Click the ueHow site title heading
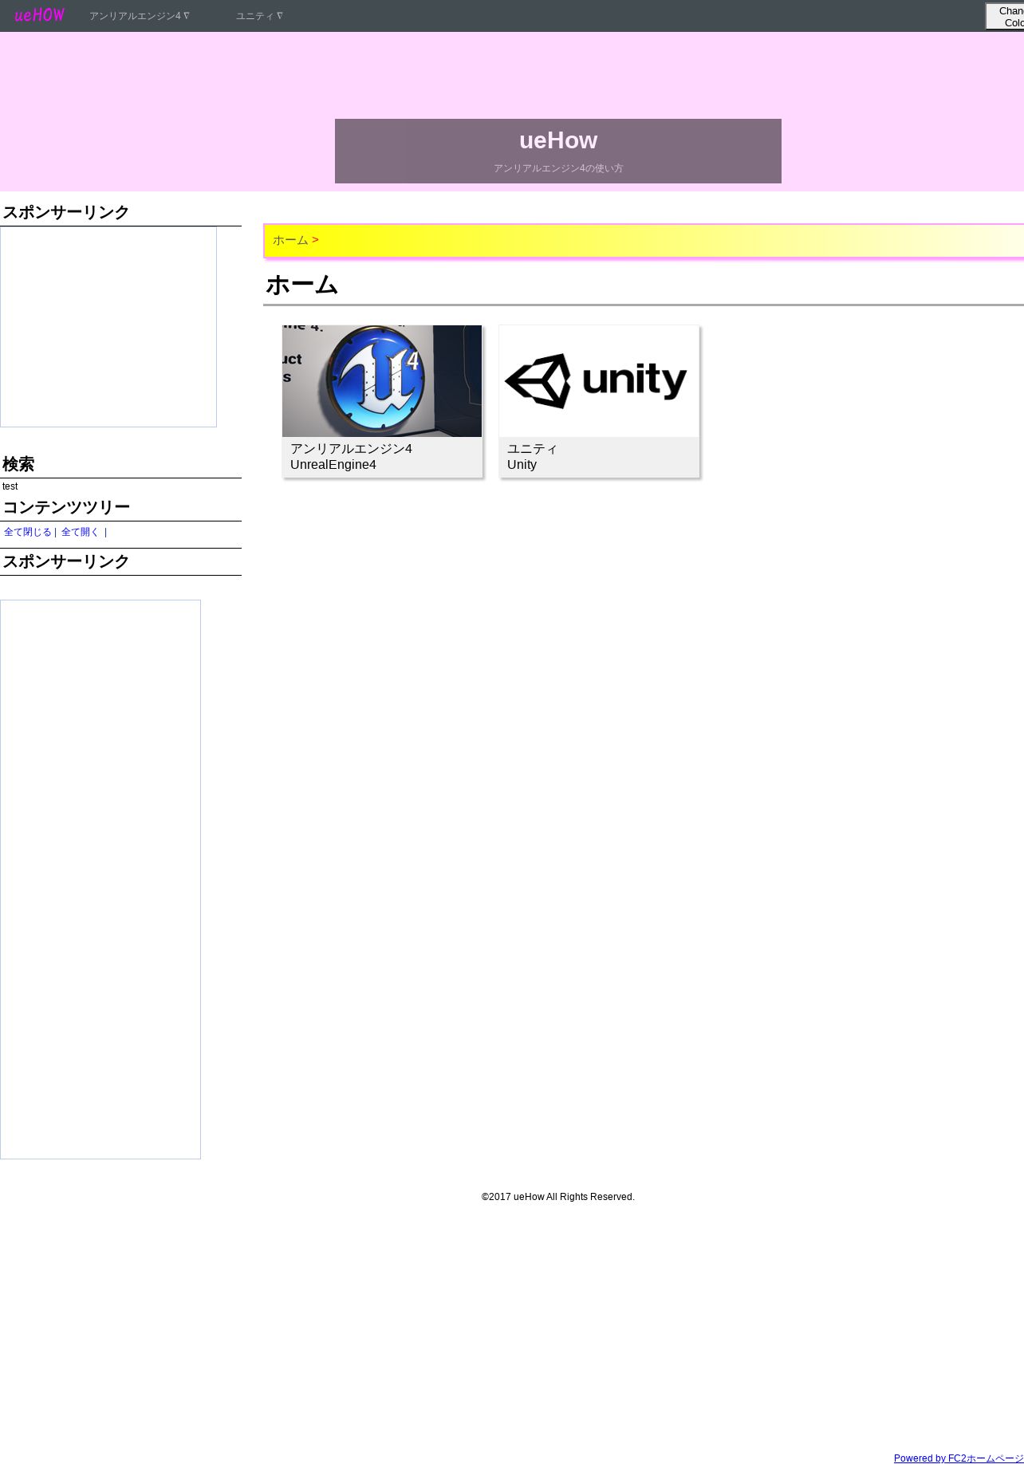This screenshot has height=1464, width=1024. click(558, 140)
